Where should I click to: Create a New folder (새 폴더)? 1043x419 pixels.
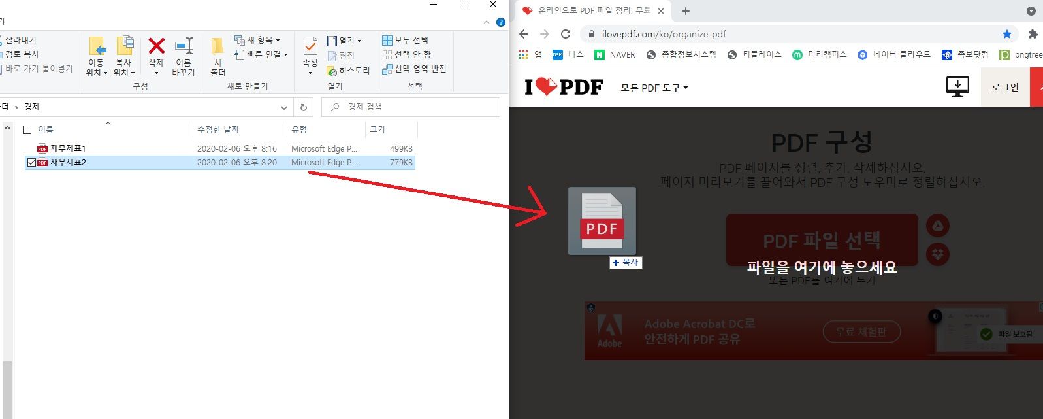[218, 56]
